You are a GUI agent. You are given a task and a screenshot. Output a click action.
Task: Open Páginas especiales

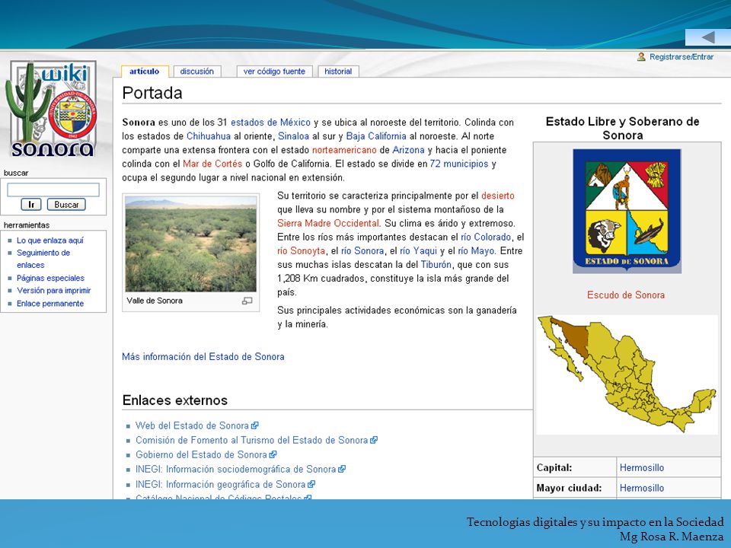pyautogui.click(x=50, y=279)
